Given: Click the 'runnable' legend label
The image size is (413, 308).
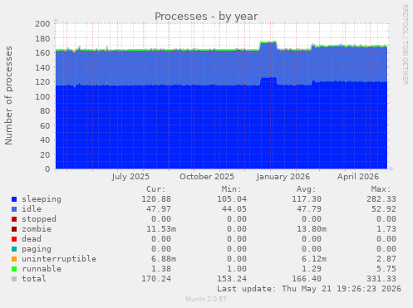Looking at the screenshot, I should tap(42, 269).
